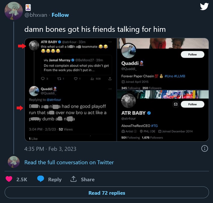
Task: Click the Share upload arrow icon
Action: (74, 179)
